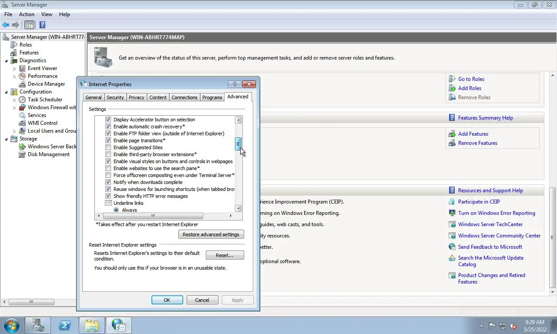Image resolution: width=557 pixels, height=334 pixels.
Task: Select the Roles icon in the tree
Action: (14, 45)
